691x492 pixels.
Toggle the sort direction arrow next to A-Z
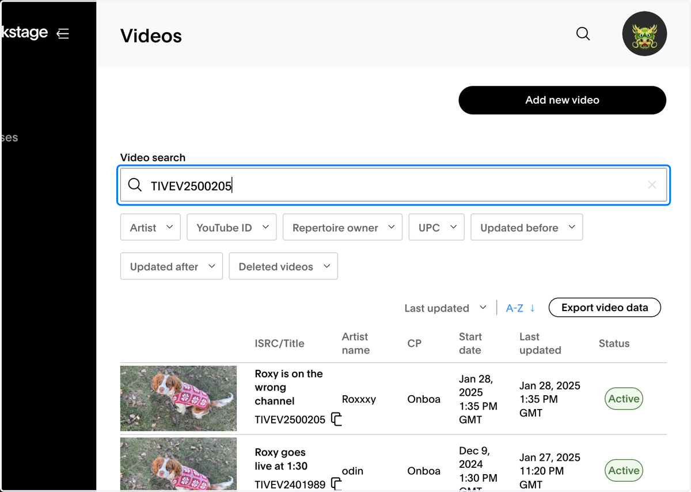tap(532, 308)
